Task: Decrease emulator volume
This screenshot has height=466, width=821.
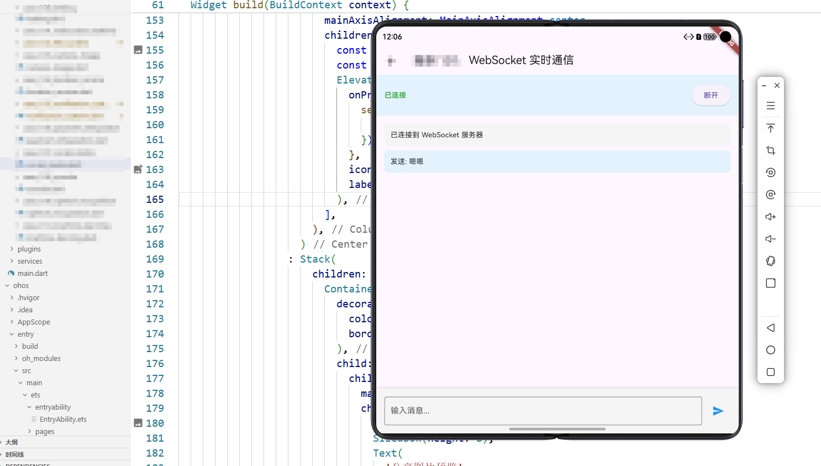Action: click(771, 239)
